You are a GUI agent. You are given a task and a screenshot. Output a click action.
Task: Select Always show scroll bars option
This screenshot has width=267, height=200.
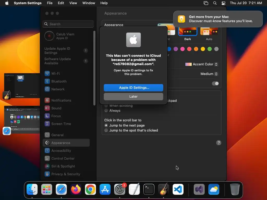[106, 110]
